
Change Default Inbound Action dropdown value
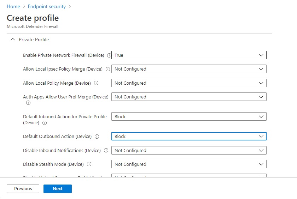tap(189, 117)
